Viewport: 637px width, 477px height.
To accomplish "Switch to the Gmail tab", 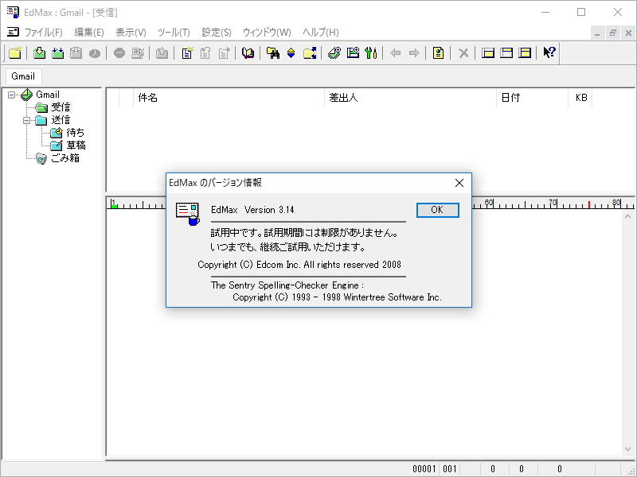I will click(22, 76).
